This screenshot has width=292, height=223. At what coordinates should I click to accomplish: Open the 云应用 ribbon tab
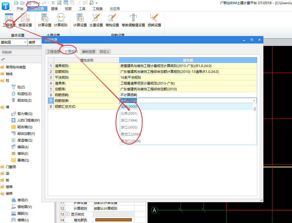click(x=115, y=9)
